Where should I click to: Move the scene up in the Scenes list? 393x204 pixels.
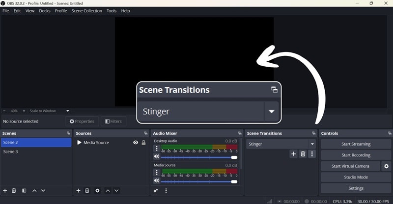click(34, 191)
